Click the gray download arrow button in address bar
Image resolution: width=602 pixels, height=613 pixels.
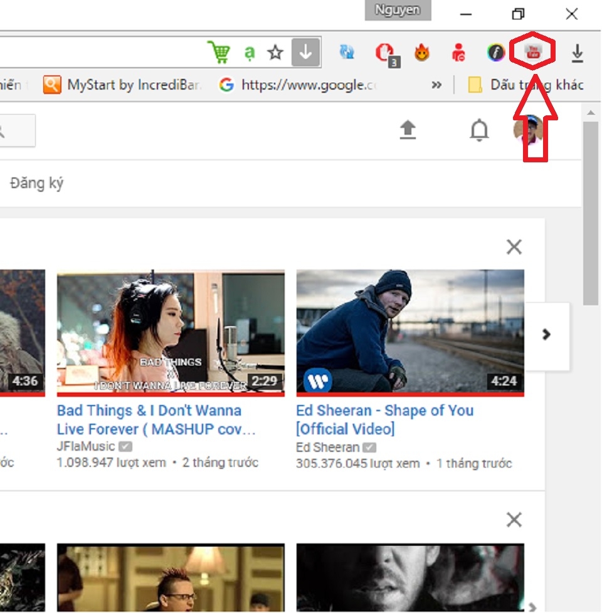305,52
